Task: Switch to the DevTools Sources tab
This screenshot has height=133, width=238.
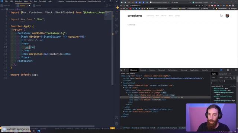Action: pos(152,70)
